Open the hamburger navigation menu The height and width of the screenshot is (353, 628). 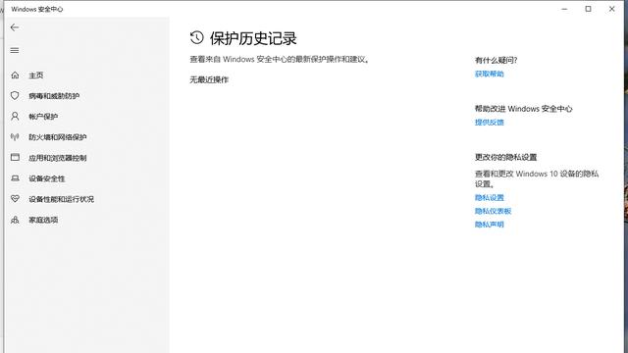[x=15, y=50]
